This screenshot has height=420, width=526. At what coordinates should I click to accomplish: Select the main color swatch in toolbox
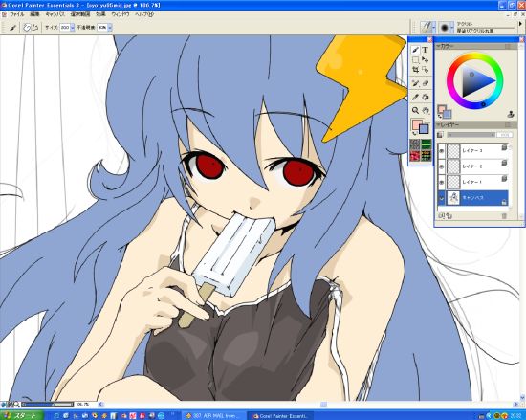point(417,124)
